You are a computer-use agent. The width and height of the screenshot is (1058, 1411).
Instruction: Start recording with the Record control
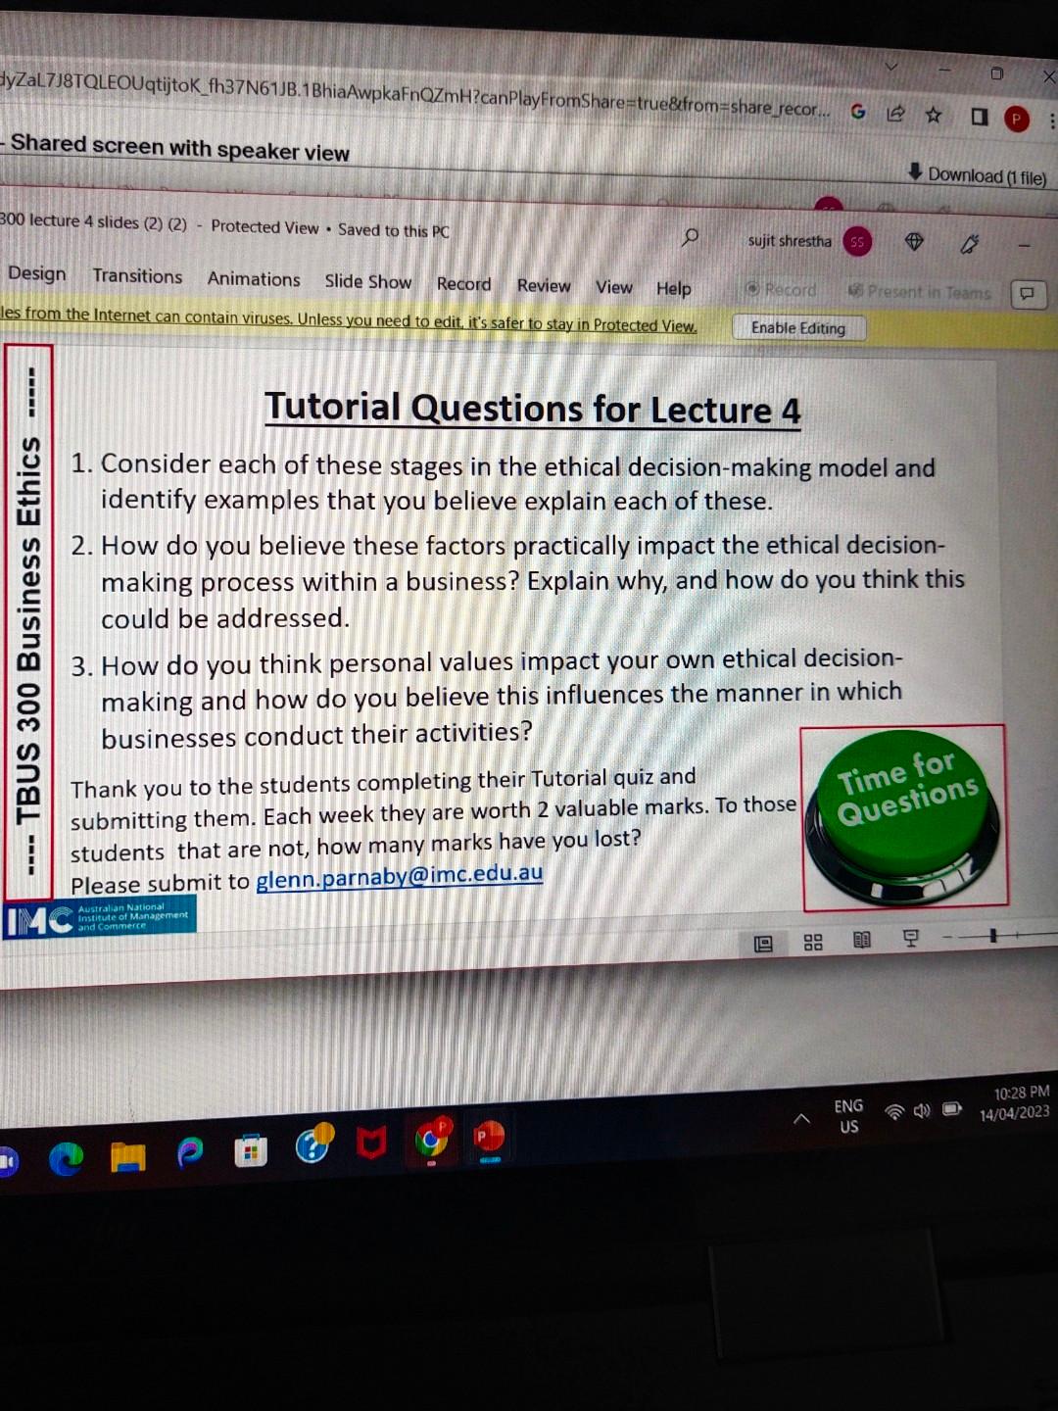pos(784,289)
